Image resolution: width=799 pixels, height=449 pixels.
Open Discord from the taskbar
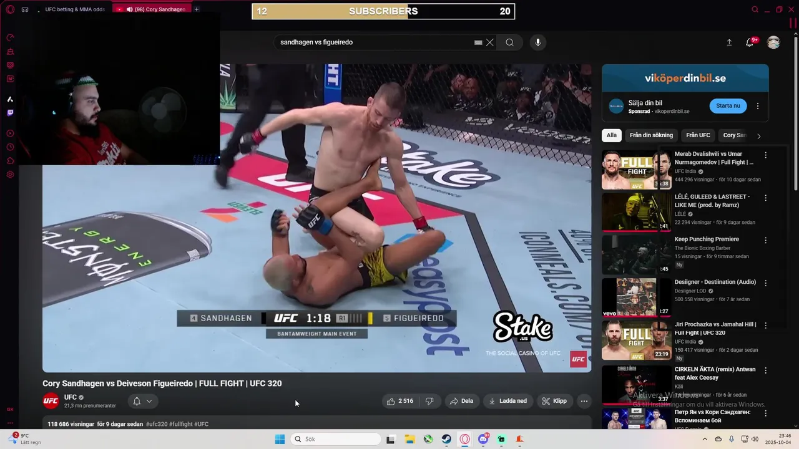tap(483, 439)
